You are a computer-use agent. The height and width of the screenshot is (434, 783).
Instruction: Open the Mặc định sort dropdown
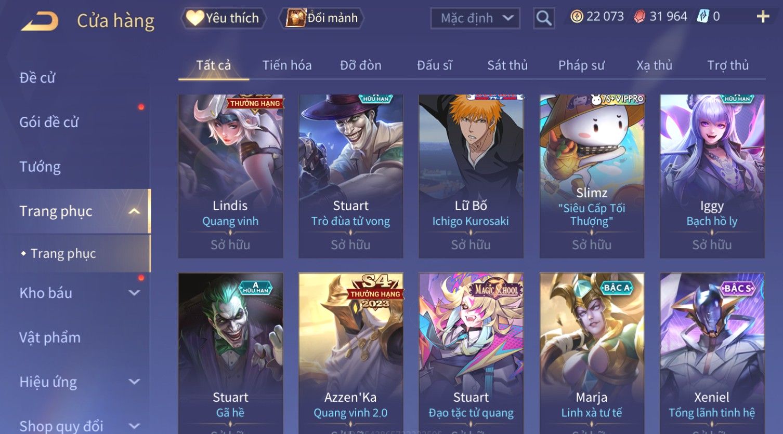(475, 18)
